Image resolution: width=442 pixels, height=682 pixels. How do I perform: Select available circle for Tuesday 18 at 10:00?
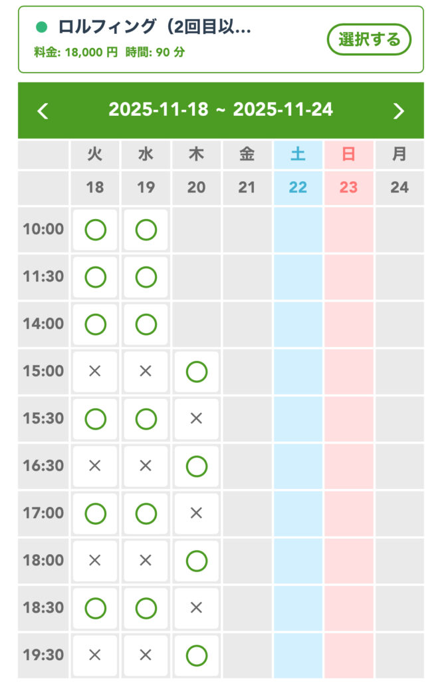coord(95,230)
